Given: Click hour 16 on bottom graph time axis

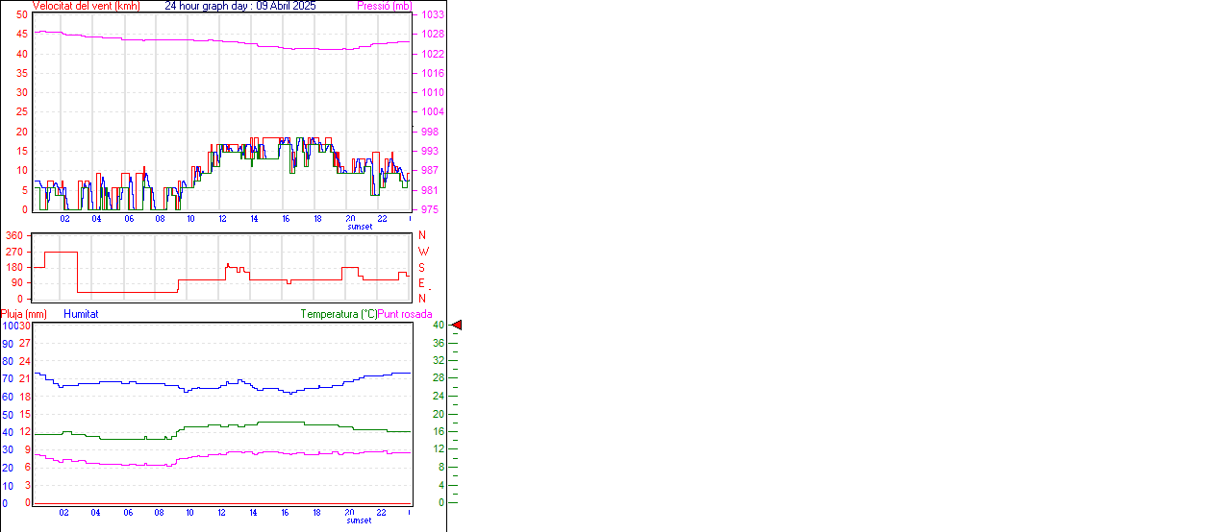Looking at the screenshot, I should click(x=286, y=512).
